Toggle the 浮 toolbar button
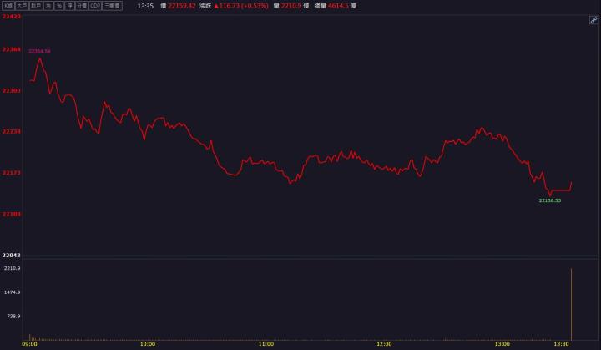 70,6
